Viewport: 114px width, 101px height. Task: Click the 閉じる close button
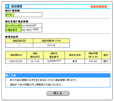click(x=58, y=93)
